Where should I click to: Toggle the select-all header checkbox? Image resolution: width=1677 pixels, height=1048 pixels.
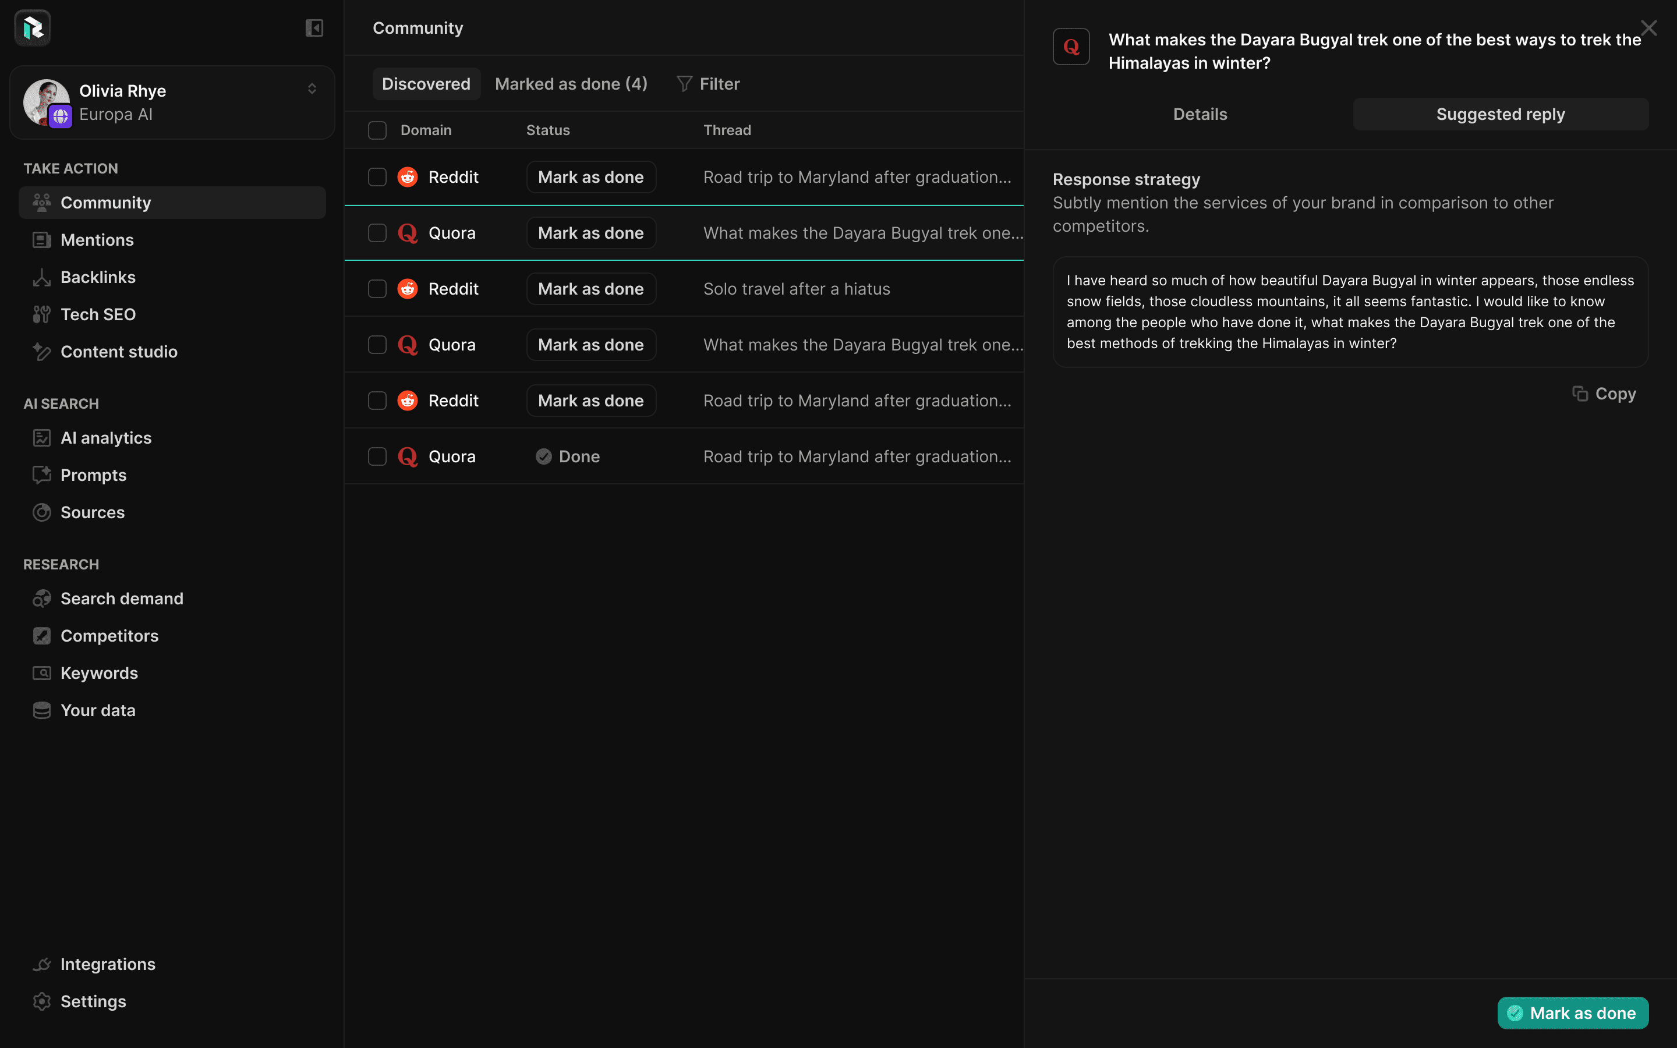pos(377,130)
